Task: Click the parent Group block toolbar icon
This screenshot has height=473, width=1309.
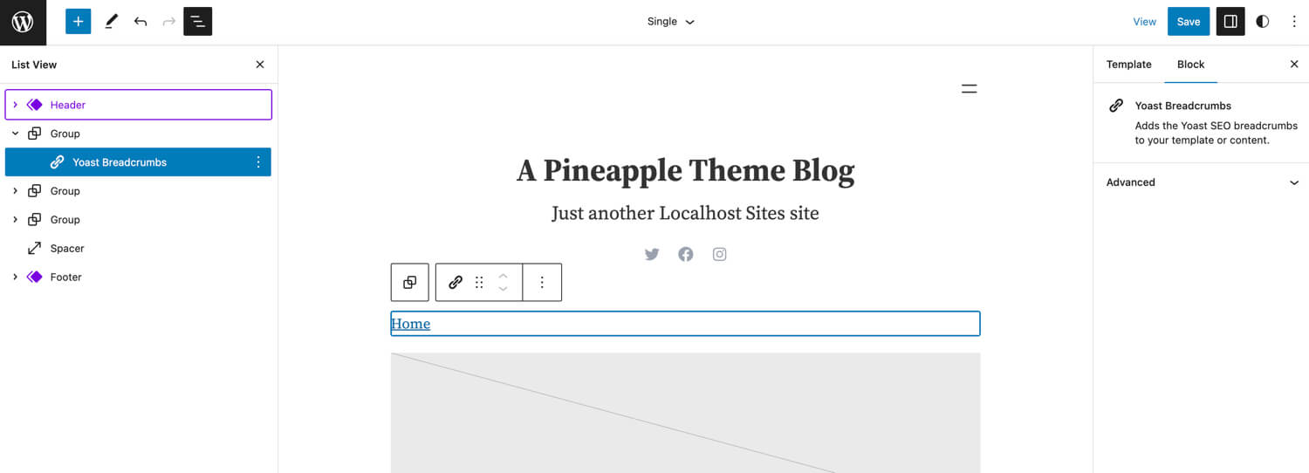Action: 410,282
